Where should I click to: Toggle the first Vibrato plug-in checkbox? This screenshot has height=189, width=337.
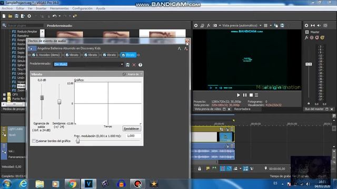point(67,55)
